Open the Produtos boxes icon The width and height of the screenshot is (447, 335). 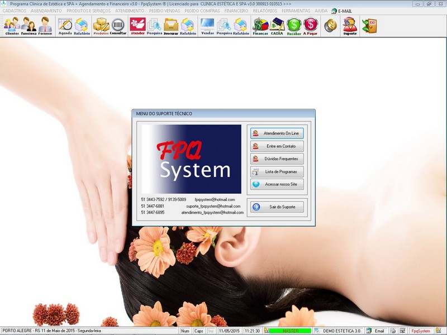(101, 26)
